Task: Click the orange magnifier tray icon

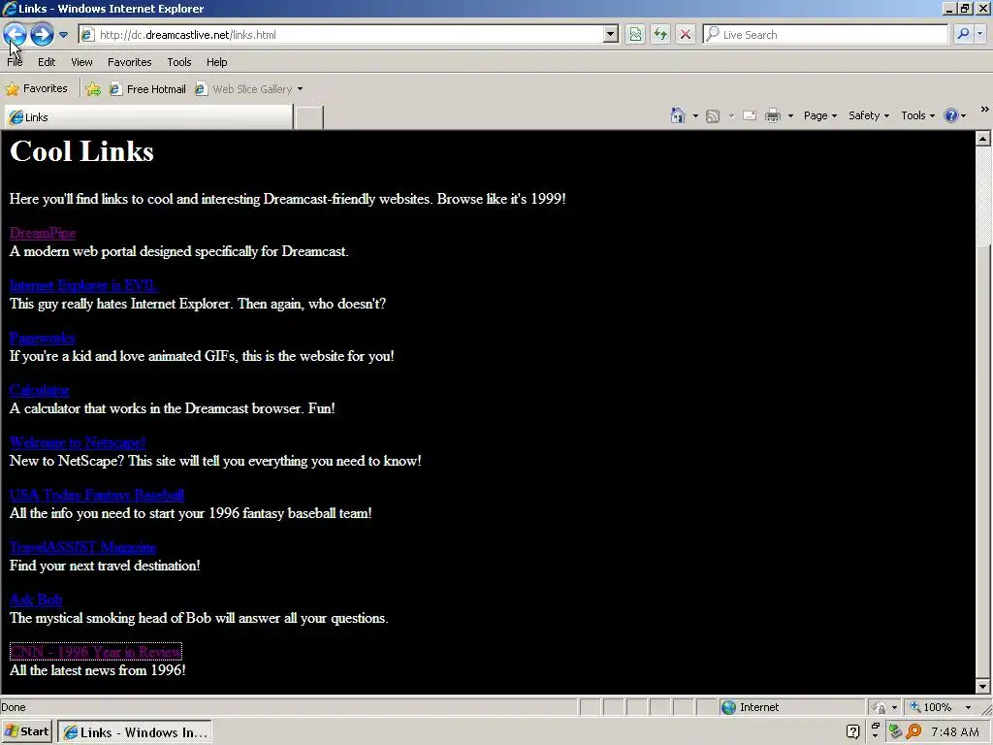Action: [x=913, y=732]
